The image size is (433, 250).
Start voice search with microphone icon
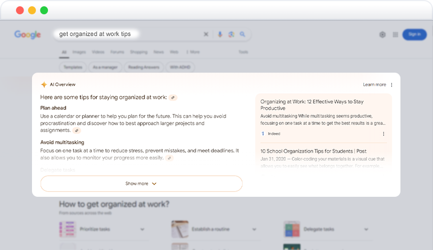point(220,34)
